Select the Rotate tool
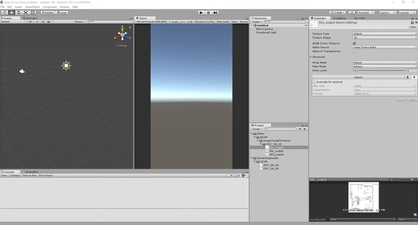This screenshot has width=418, height=225. coord(19,12)
